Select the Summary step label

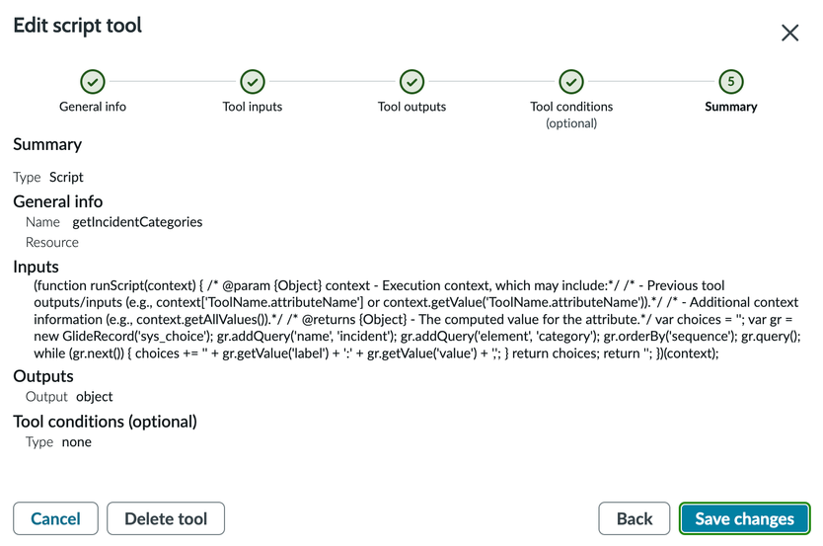coord(730,107)
